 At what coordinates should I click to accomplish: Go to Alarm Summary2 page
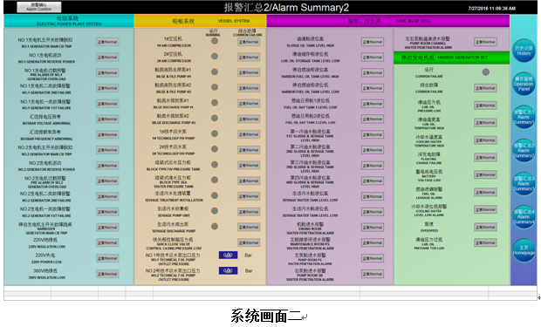coord(524,150)
